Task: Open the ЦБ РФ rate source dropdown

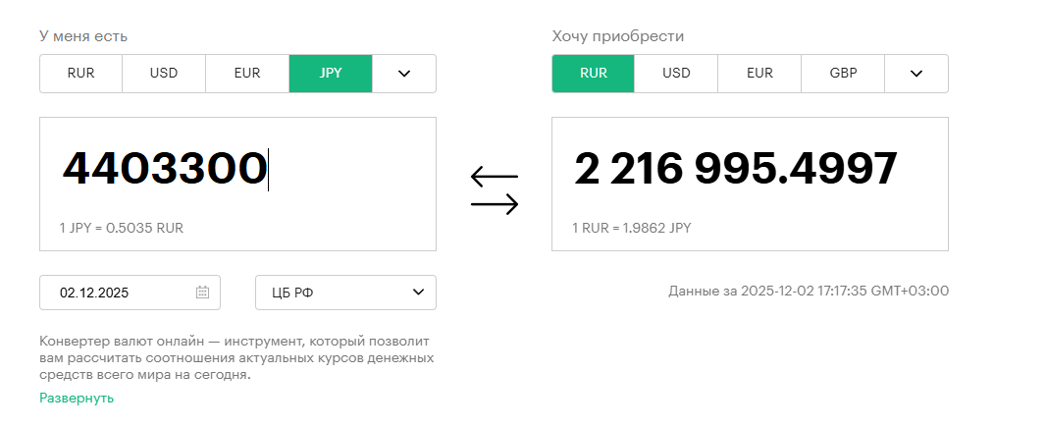Action: click(345, 293)
